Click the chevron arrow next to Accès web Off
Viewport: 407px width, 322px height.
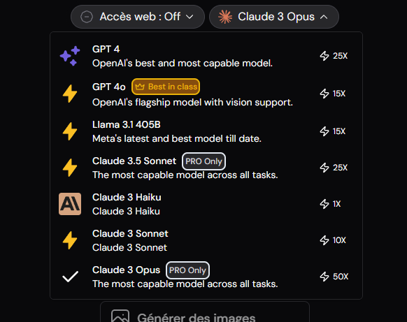pos(190,17)
